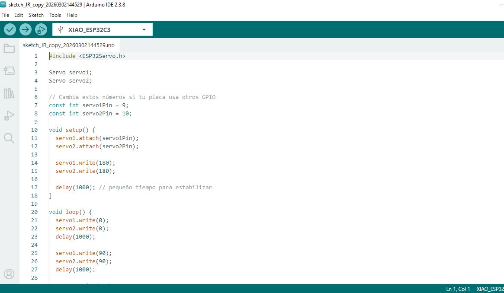This screenshot has width=504, height=293.
Task: Select the sketch_JR_copy_20260302144529.ino tab
Action: click(x=69, y=45)
